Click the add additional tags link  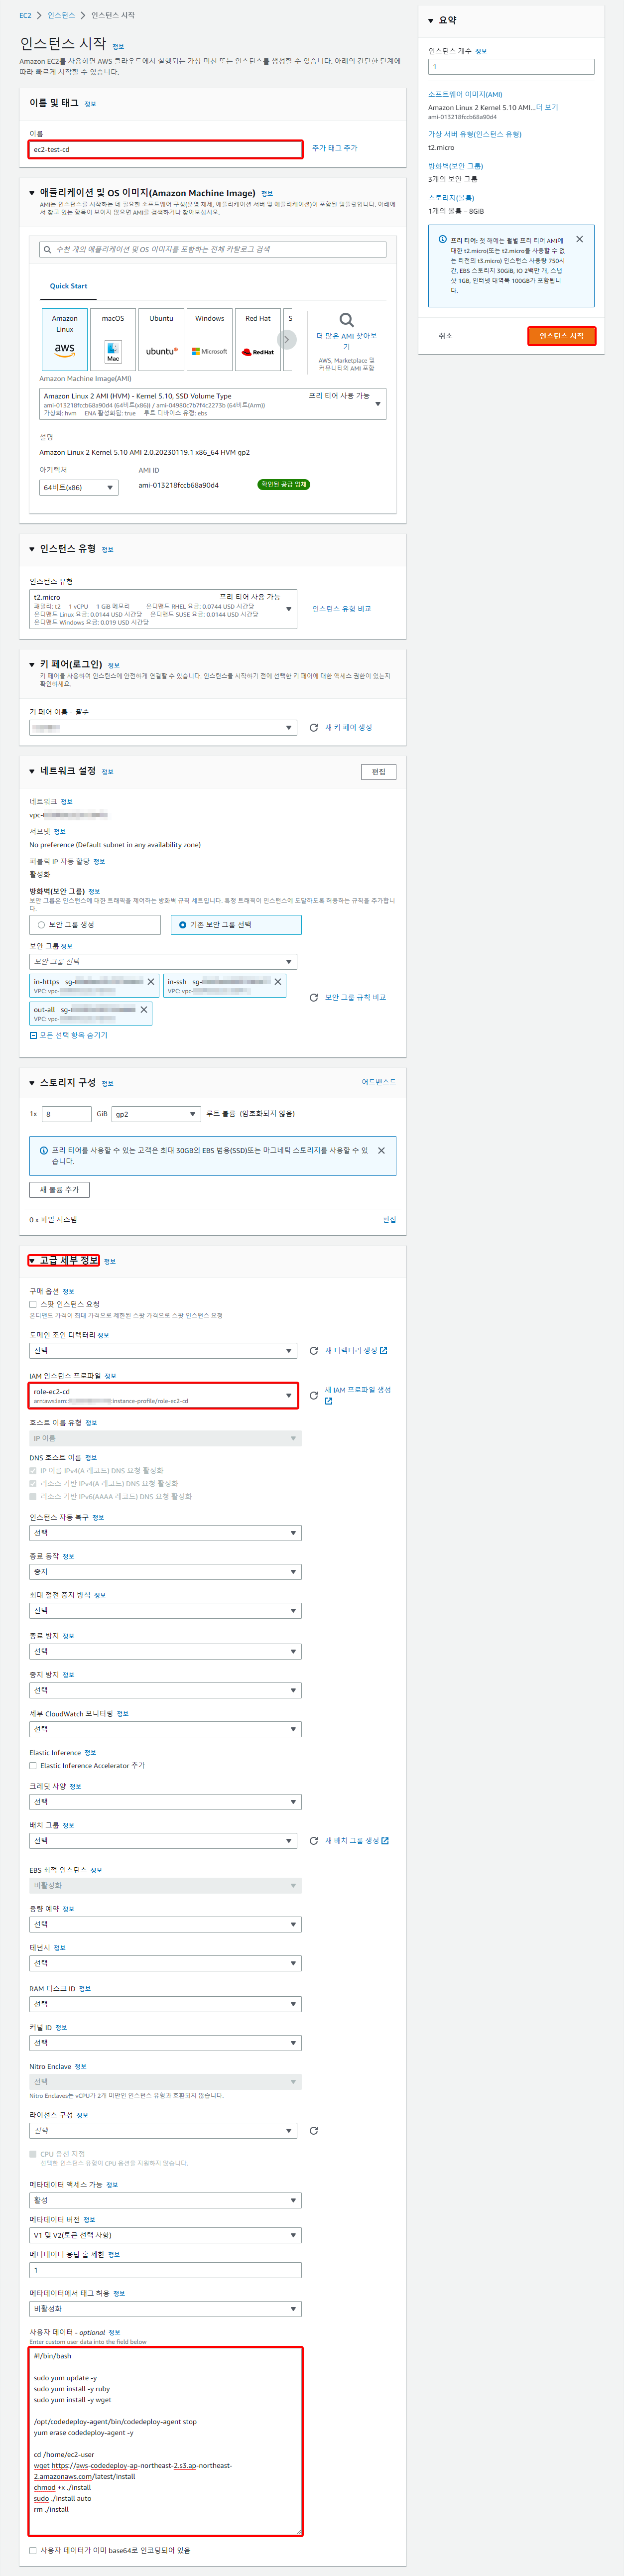(334, 148)
